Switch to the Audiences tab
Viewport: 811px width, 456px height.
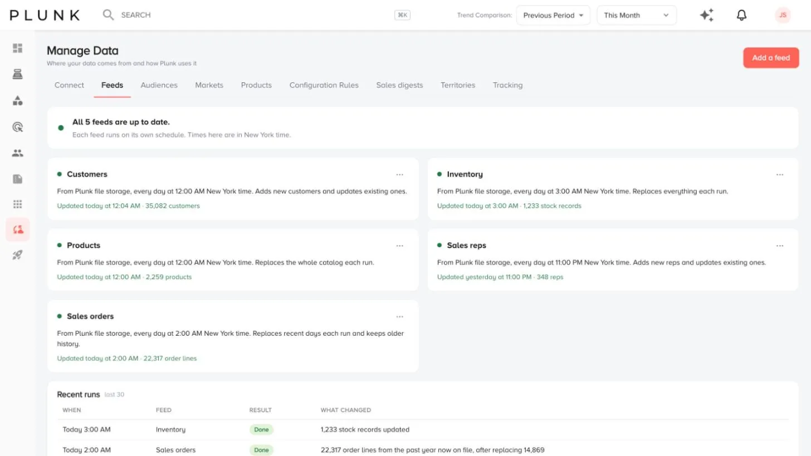coord(159,85)
